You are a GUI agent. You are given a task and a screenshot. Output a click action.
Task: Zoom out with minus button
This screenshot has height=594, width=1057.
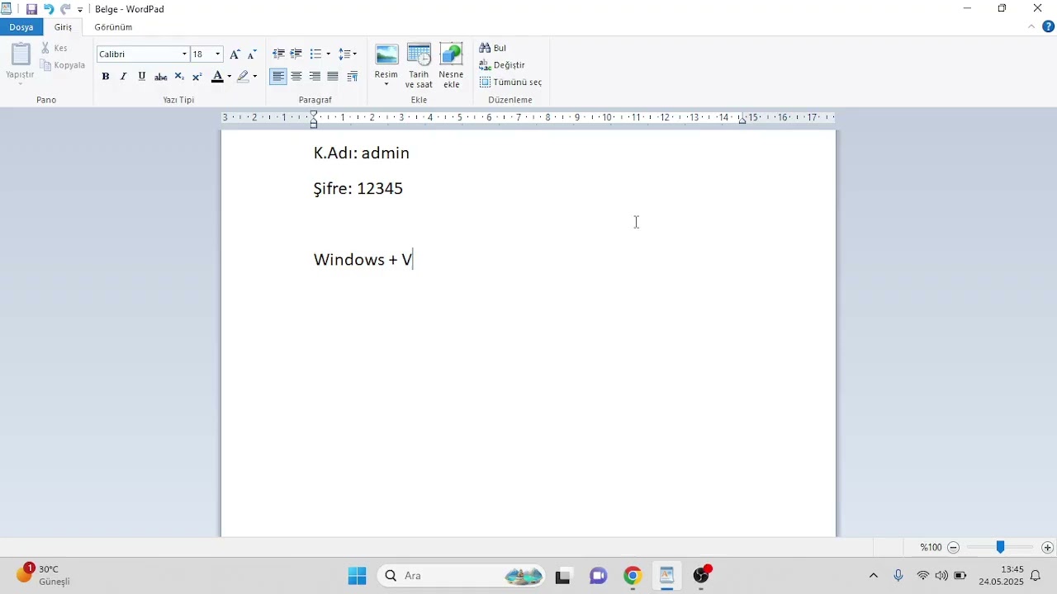(x=954, y=547)
